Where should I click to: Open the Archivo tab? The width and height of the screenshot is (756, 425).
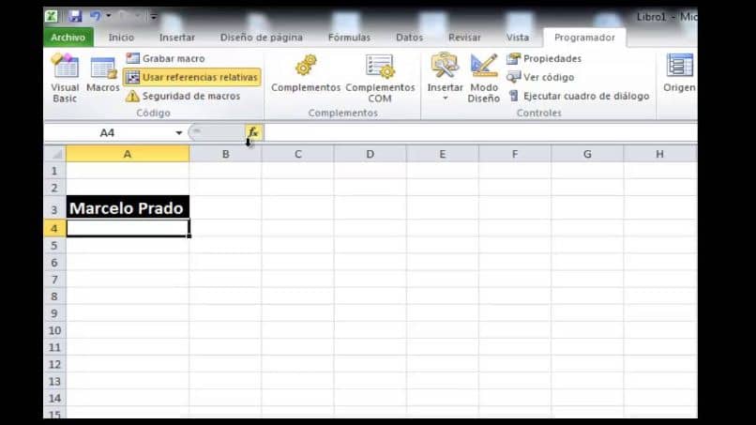tap(68, 38)
